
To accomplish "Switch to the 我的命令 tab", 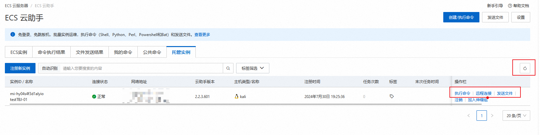I will point(123,52).
